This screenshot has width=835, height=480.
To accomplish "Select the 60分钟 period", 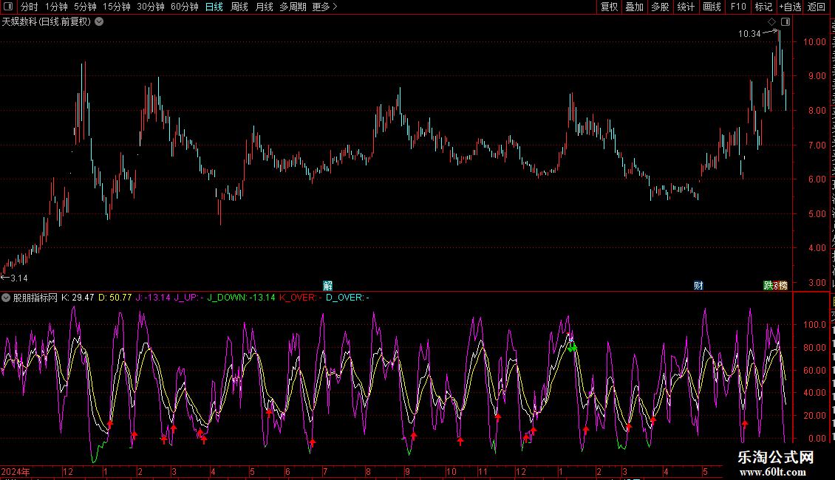I will coord(184,7).
